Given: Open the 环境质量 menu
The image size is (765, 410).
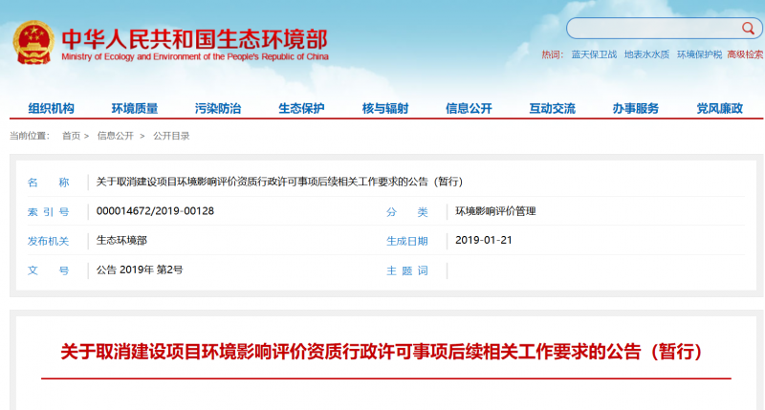Looking at the screenshot, I should (135, 108).
